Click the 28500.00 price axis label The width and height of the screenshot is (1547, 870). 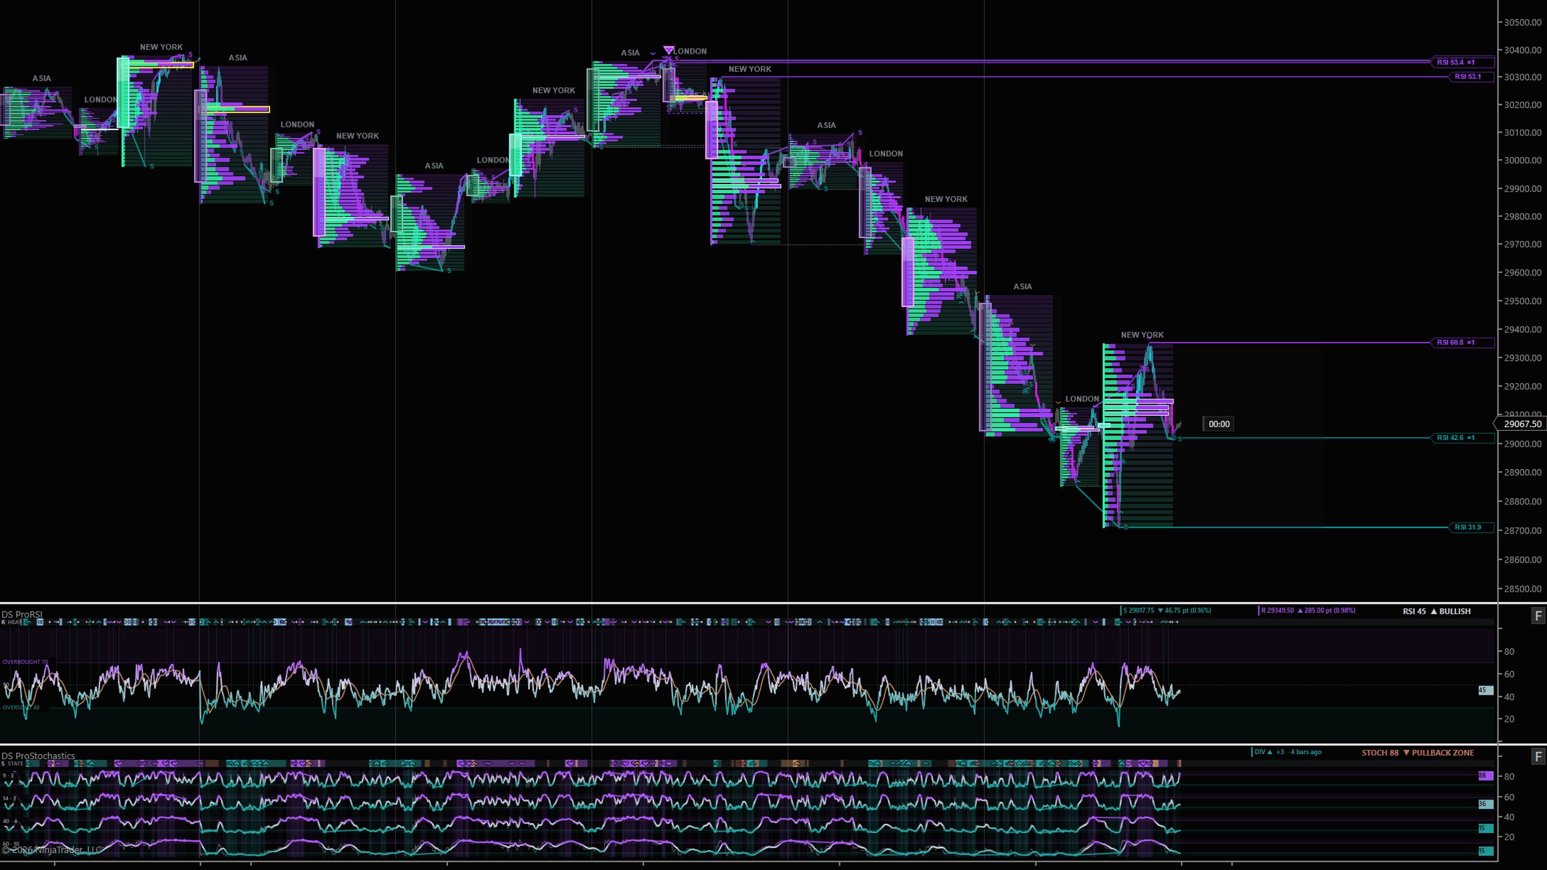pyautogui.click(x=1522, y=588)
